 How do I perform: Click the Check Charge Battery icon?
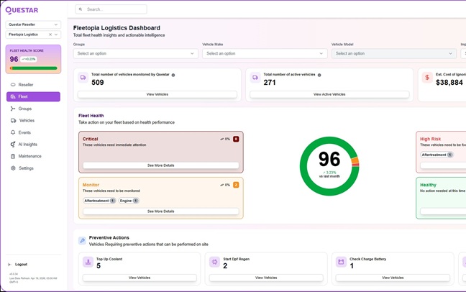coord(341,262)
